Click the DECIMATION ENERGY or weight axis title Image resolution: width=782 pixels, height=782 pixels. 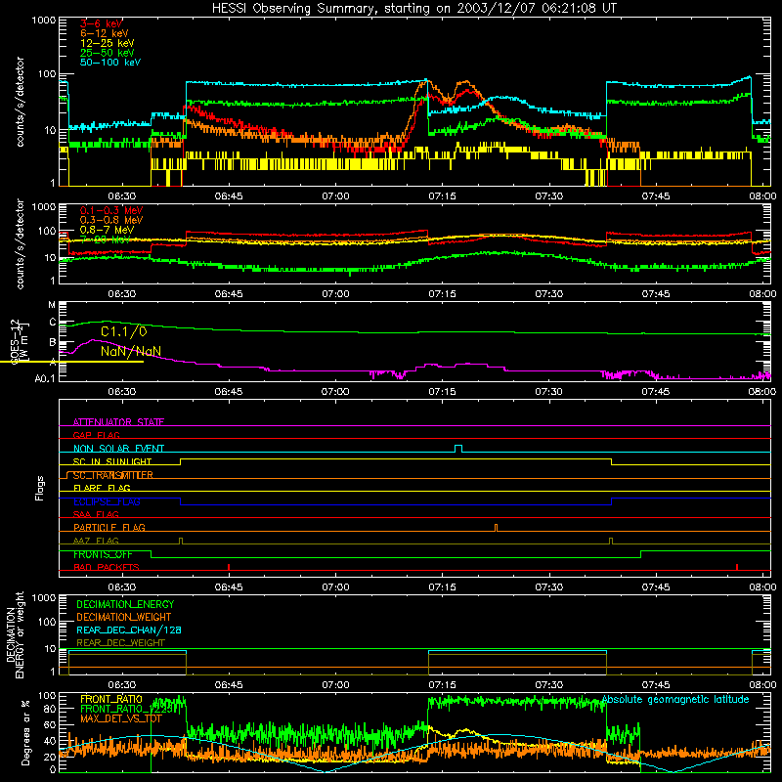click(15, 634)
